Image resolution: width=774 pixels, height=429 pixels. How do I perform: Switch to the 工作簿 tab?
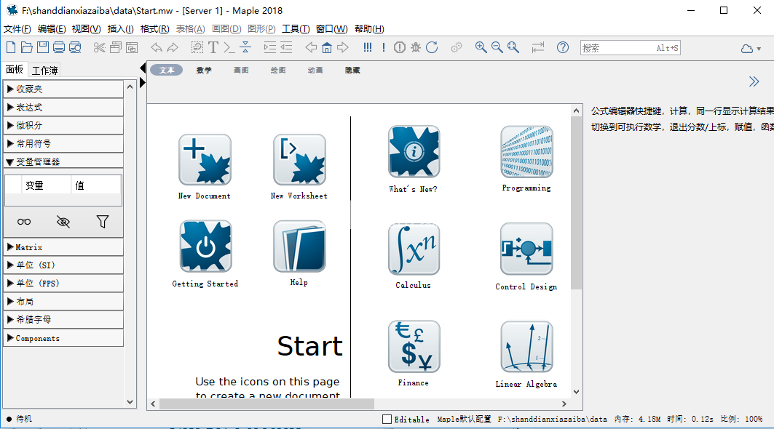[45, 71]
